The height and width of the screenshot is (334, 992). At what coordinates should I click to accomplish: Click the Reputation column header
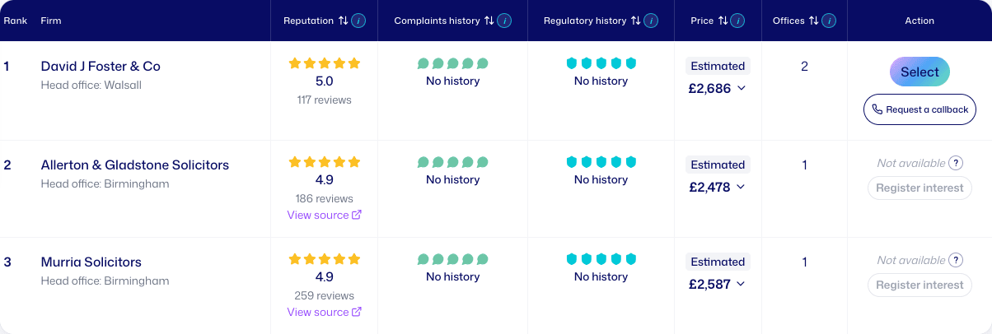(x=308, y=21)
